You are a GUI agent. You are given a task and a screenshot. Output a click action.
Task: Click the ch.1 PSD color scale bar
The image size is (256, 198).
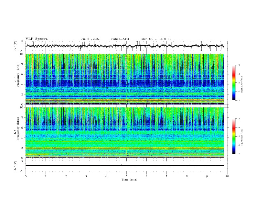click(x=234, y=83)
